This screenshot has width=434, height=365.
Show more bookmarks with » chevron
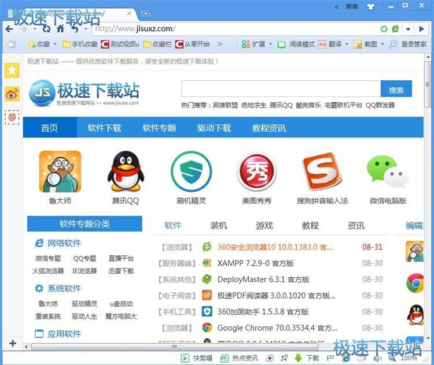[x=219, y=44]
